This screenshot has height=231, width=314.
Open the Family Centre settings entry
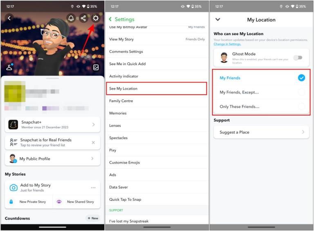click(121, 101)
